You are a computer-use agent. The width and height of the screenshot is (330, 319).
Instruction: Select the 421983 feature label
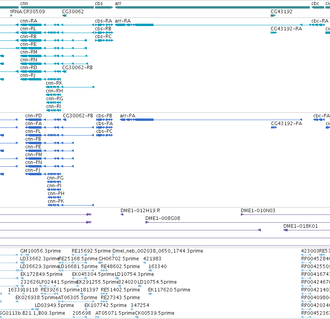(152, 259)
